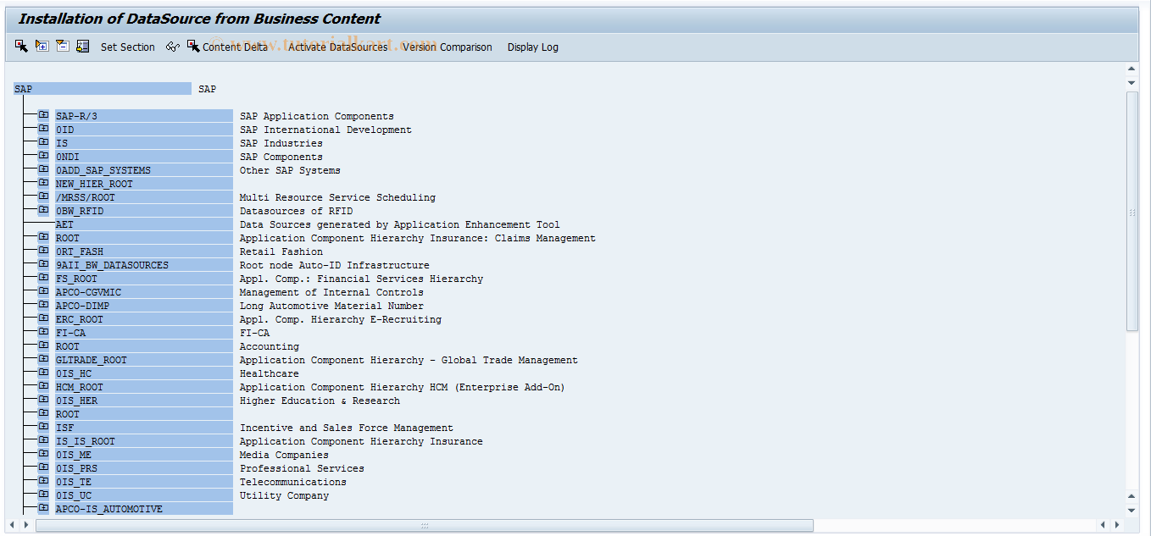Expand the NEW_HIER_ROOT folder icon
The width and height of the screenshot is (1151, 536).
pos(43,183)
